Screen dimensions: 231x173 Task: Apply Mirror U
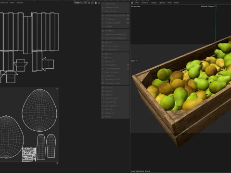[x=115, y=54]
